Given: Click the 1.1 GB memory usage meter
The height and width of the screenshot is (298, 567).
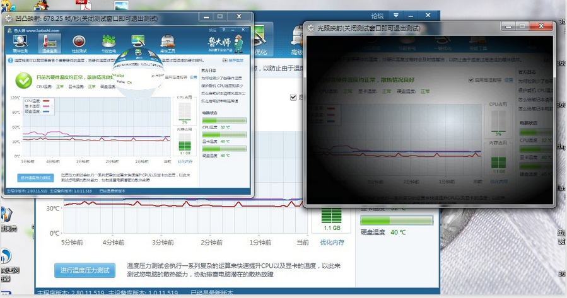Looking at the screenshot, I should click(332, 219).
